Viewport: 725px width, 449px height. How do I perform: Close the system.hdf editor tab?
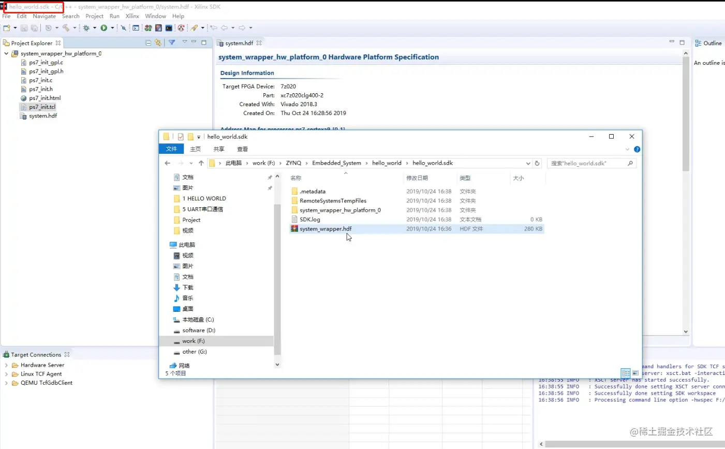tap(259, 43)
